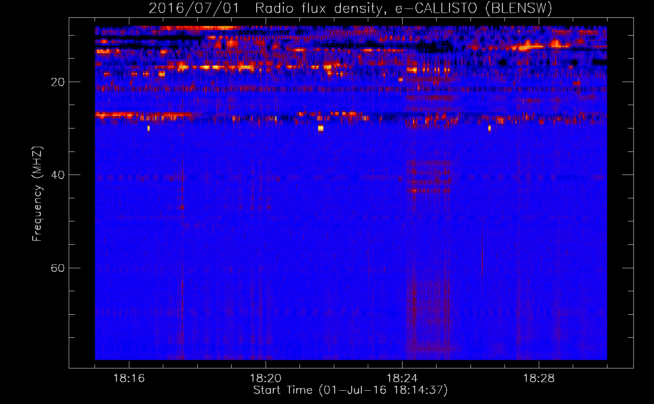Click the 'Start Time (01-Jul-16 18:14:37)' axis label
The width and height of the screenshot is (654, 404).
350,390
